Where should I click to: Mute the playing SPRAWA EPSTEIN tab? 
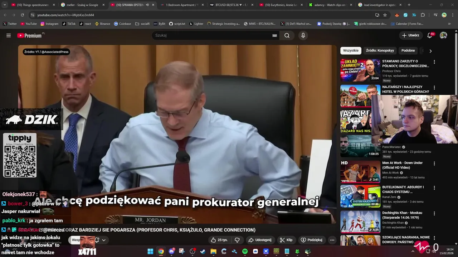[x=147, y=5]
